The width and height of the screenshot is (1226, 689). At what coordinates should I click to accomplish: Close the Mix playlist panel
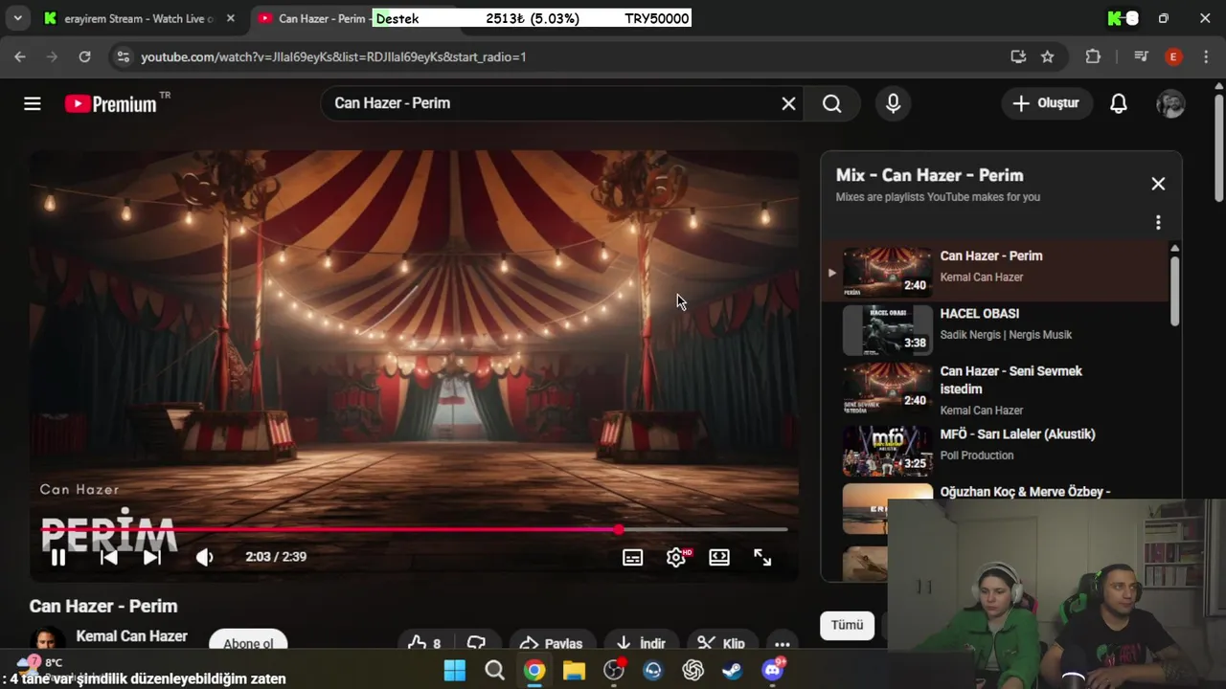coord(1158,184)
